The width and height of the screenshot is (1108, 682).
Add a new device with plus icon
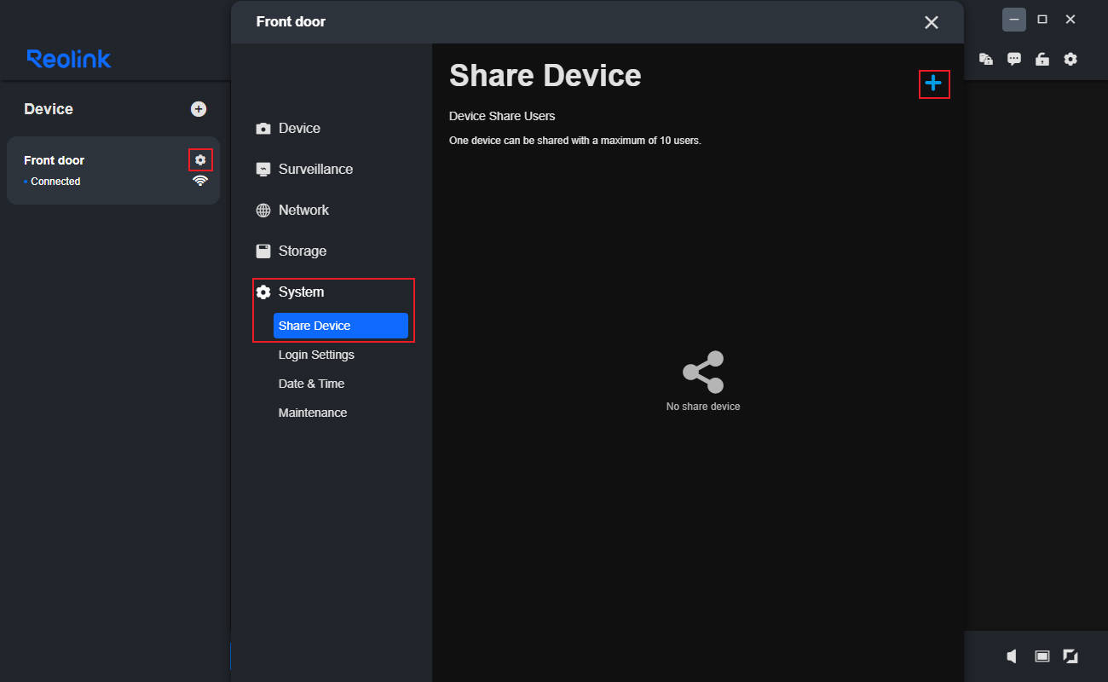(199, 109)
